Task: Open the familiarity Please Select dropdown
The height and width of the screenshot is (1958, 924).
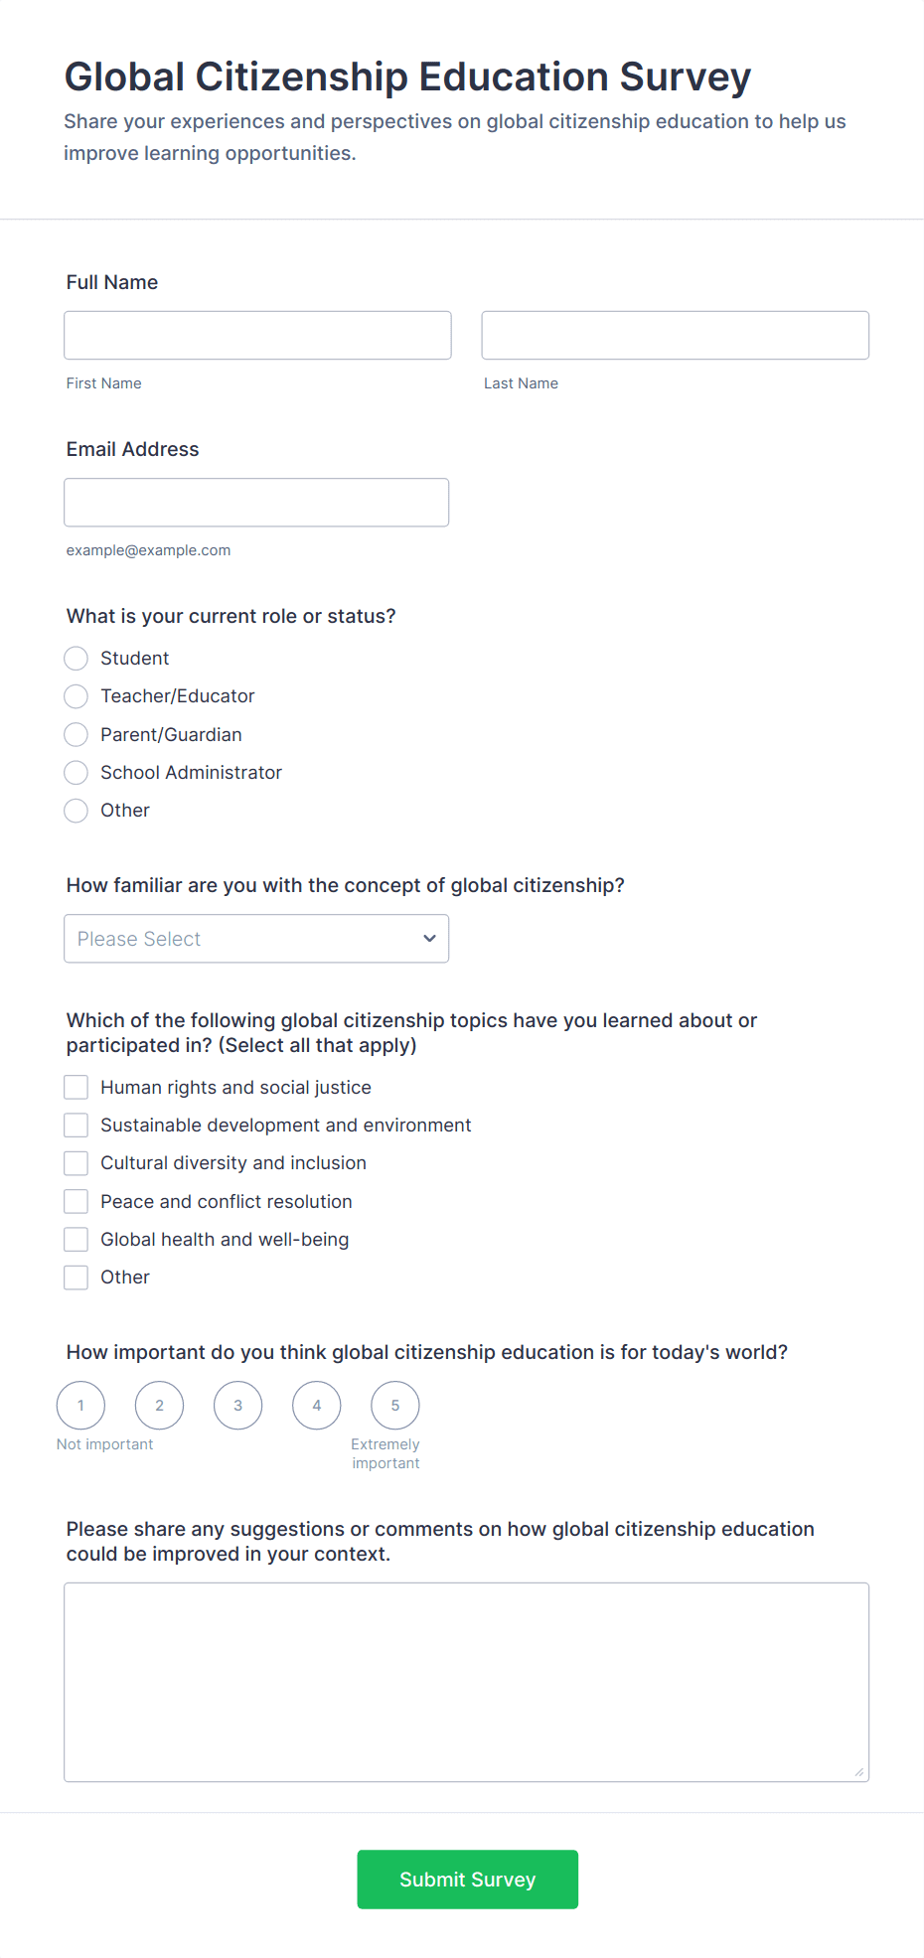Action: [256, 939]
